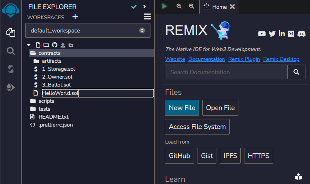The height and width of the screenshot is (184, 310).
Task: Expand the artifacts folder
Action: [52, 61]
